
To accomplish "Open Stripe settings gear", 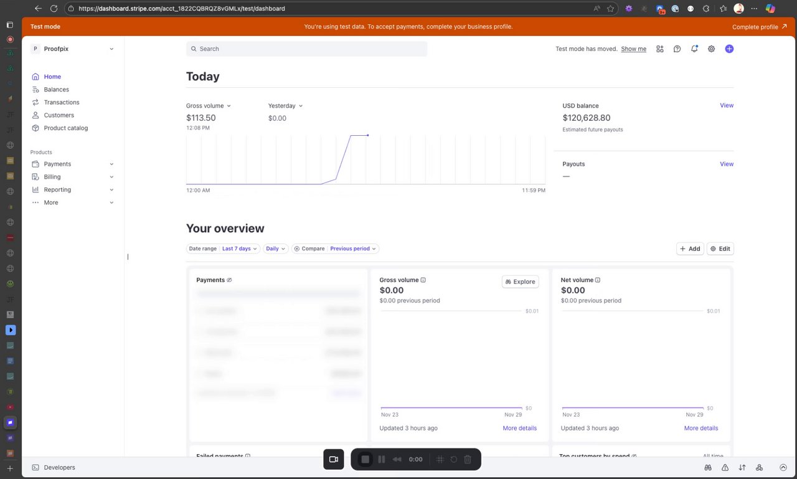I will click(x=712, y=49).
